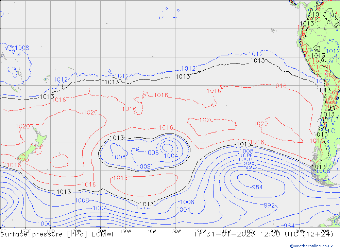The width and height of the screenshot is (340, 249).
Task: Click the weatheronline.co.uk copyright watermark
Action: [x=311, y=246]
